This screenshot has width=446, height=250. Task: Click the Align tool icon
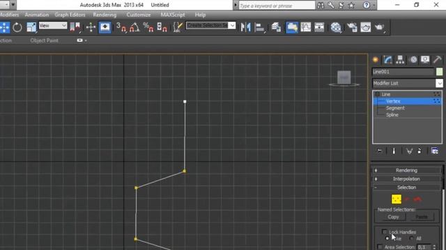click(x=259, y=28)
